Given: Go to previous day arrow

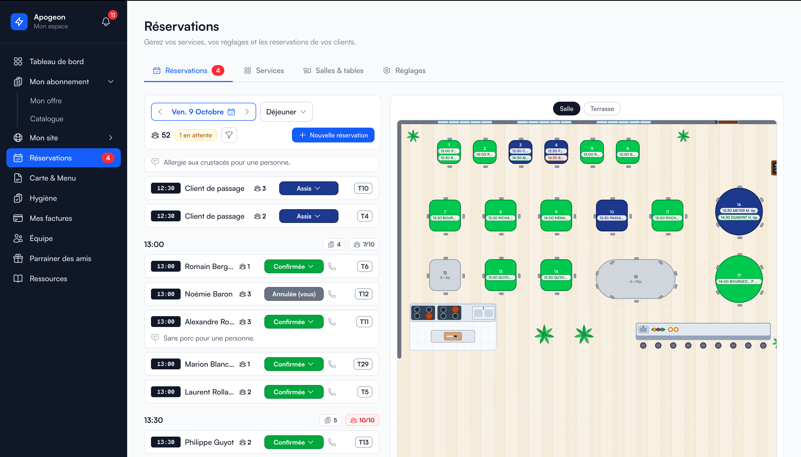Looking at the screenshot, I should click(x=160, y=112).
